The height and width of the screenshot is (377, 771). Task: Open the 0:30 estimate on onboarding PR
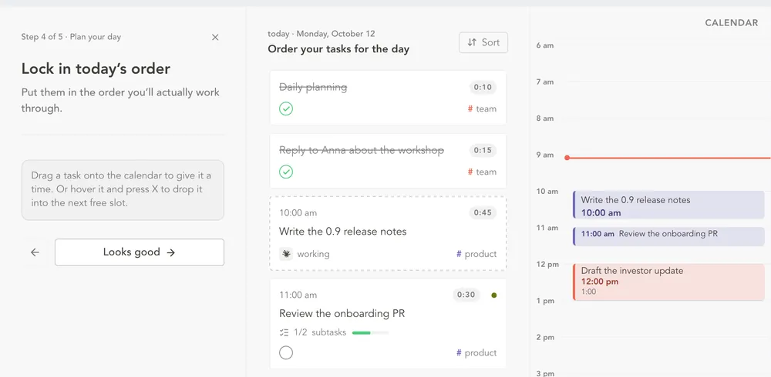(466, 295)
